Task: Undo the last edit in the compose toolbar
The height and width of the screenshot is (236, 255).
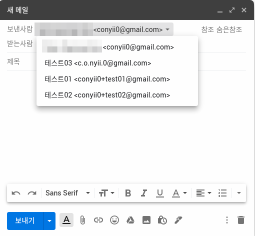Action: pos(16,193)
